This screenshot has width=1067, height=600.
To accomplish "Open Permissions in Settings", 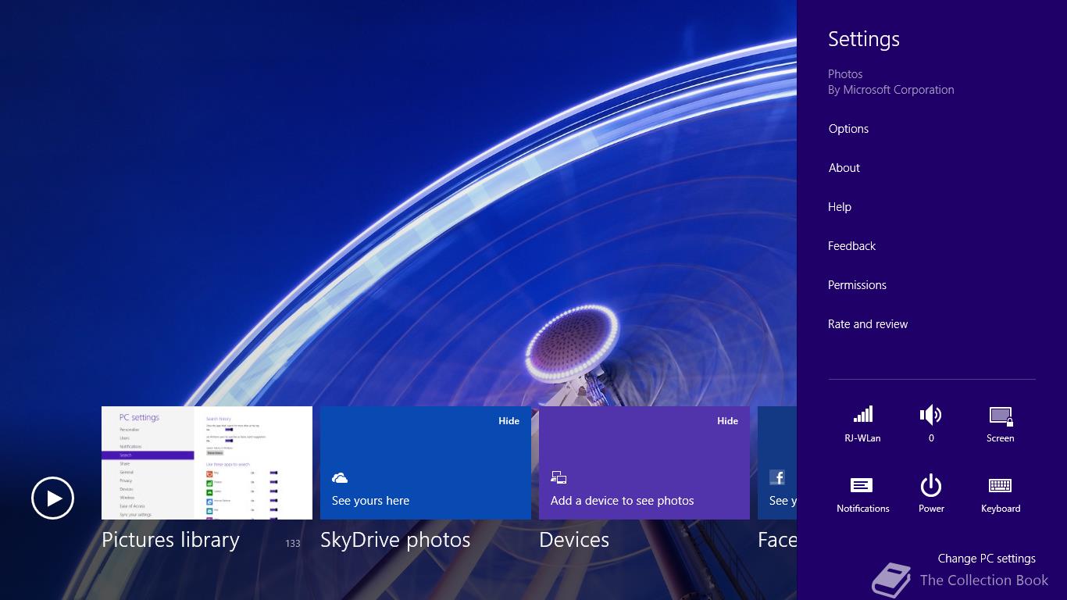I will tap(857, 285).
